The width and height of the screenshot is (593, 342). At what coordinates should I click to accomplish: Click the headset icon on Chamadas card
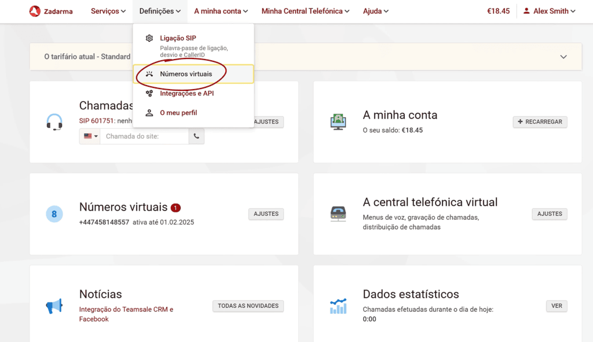point(55,122)
